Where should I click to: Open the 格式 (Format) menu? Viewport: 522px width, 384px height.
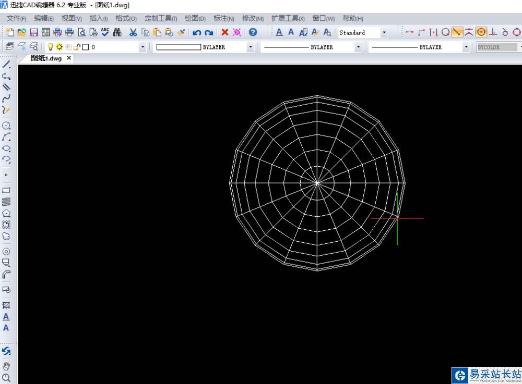(x=126, y=18)
